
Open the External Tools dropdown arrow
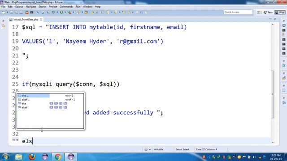click(x=73, y=12)
